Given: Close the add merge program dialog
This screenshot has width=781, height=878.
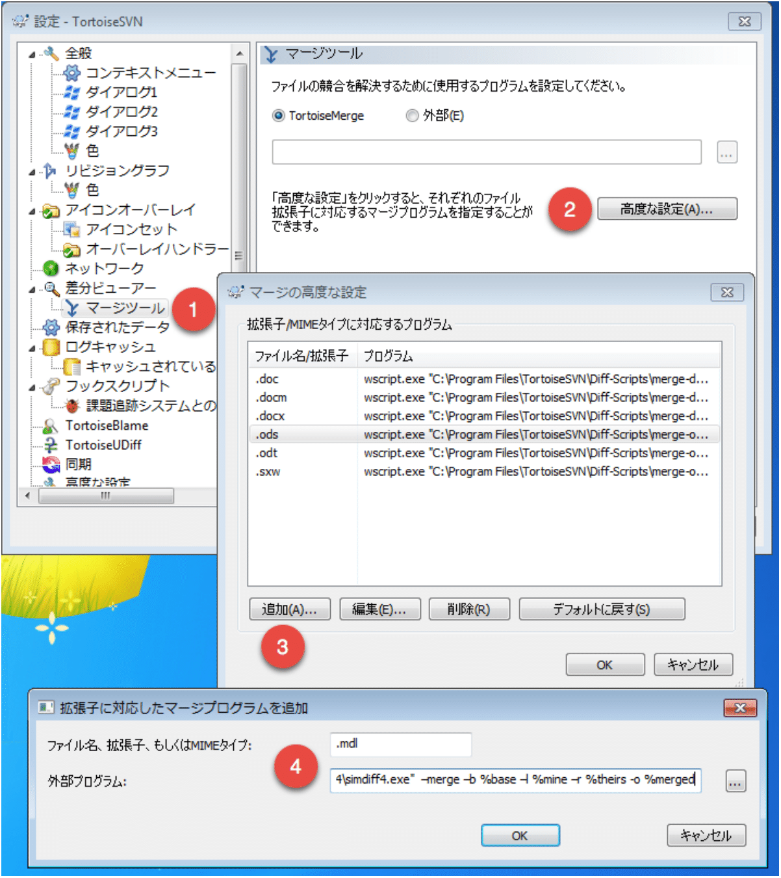Looking at the screenshot, I should [740, 708].
